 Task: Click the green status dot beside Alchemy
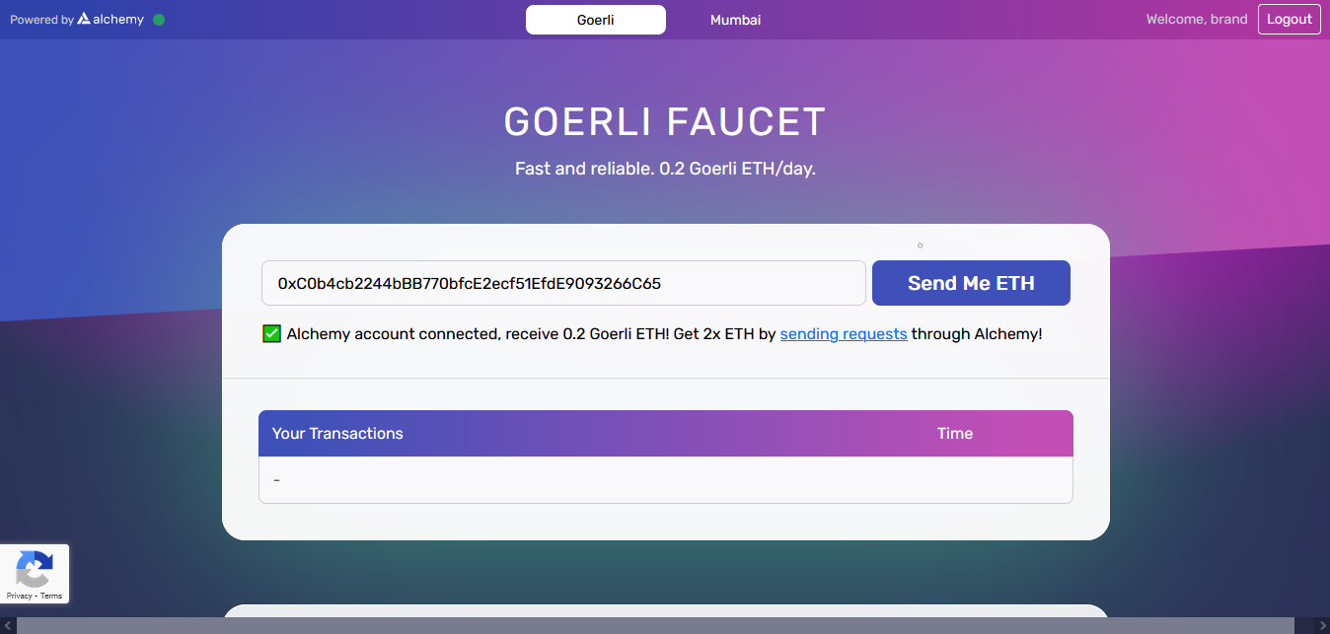[159, 20]
